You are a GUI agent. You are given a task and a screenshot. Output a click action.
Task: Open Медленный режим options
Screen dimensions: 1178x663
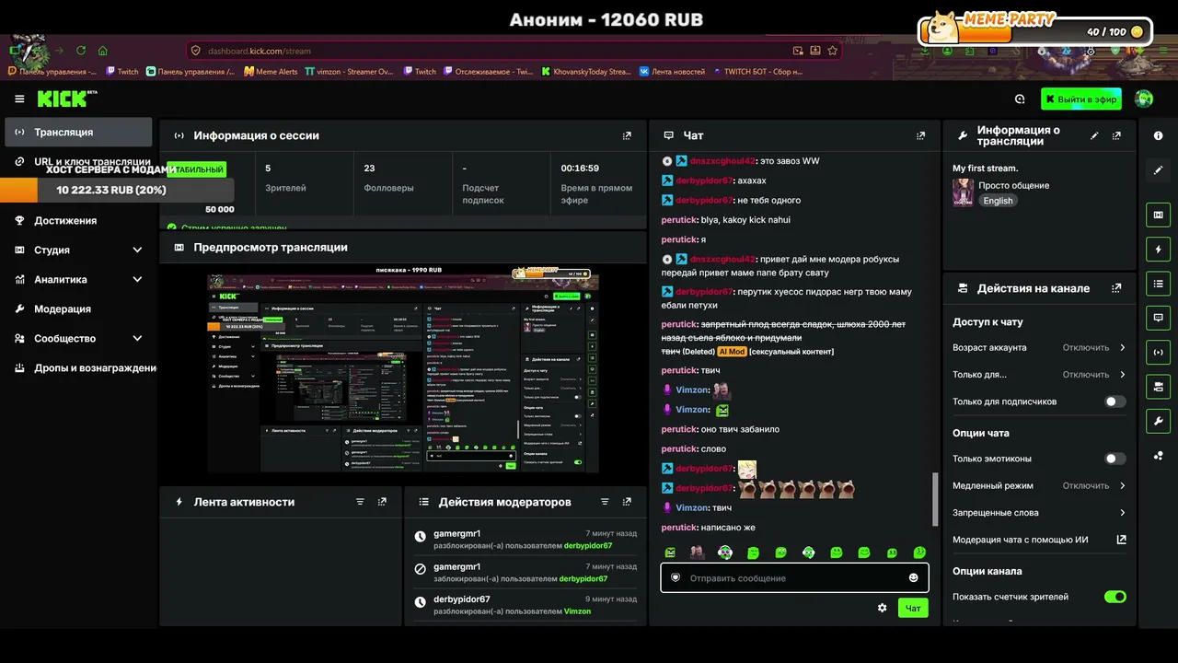point(1039,485)
